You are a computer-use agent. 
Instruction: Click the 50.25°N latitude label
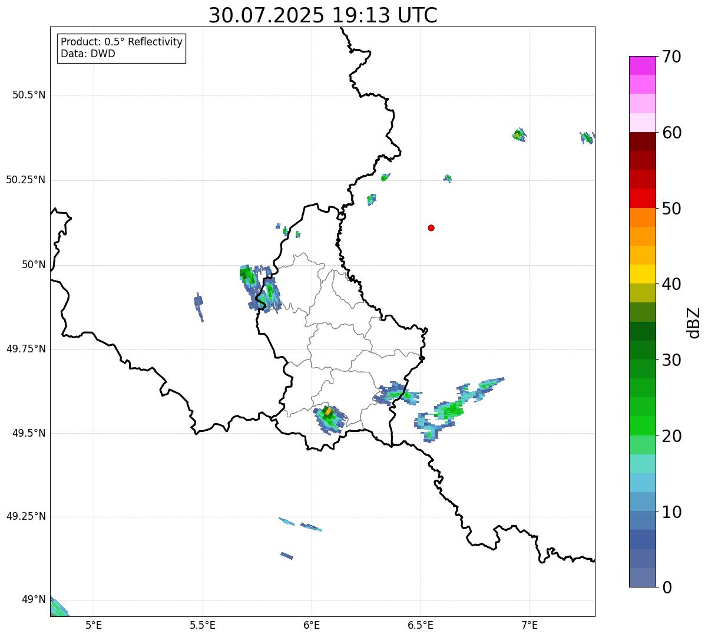tap(25, 180)
